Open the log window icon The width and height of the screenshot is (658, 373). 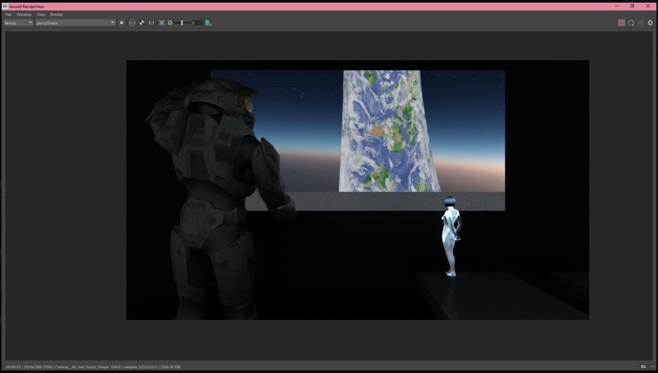[x=208, y=23]
